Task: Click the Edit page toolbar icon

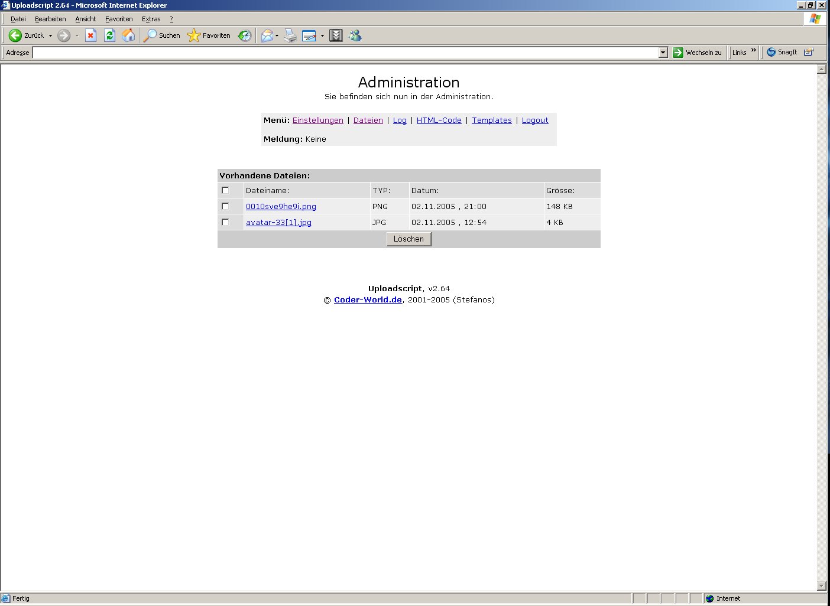Action: [x=309, y=35]
